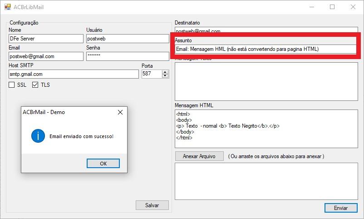Click the attachments drop area list
Screen dimensions: 364x219
[266, 181]
